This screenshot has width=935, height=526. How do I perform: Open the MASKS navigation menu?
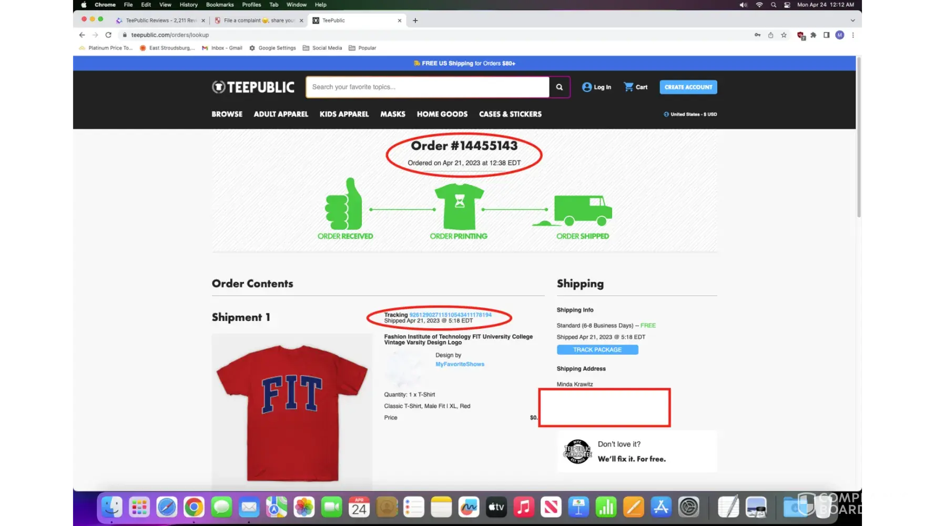[393, 114]
